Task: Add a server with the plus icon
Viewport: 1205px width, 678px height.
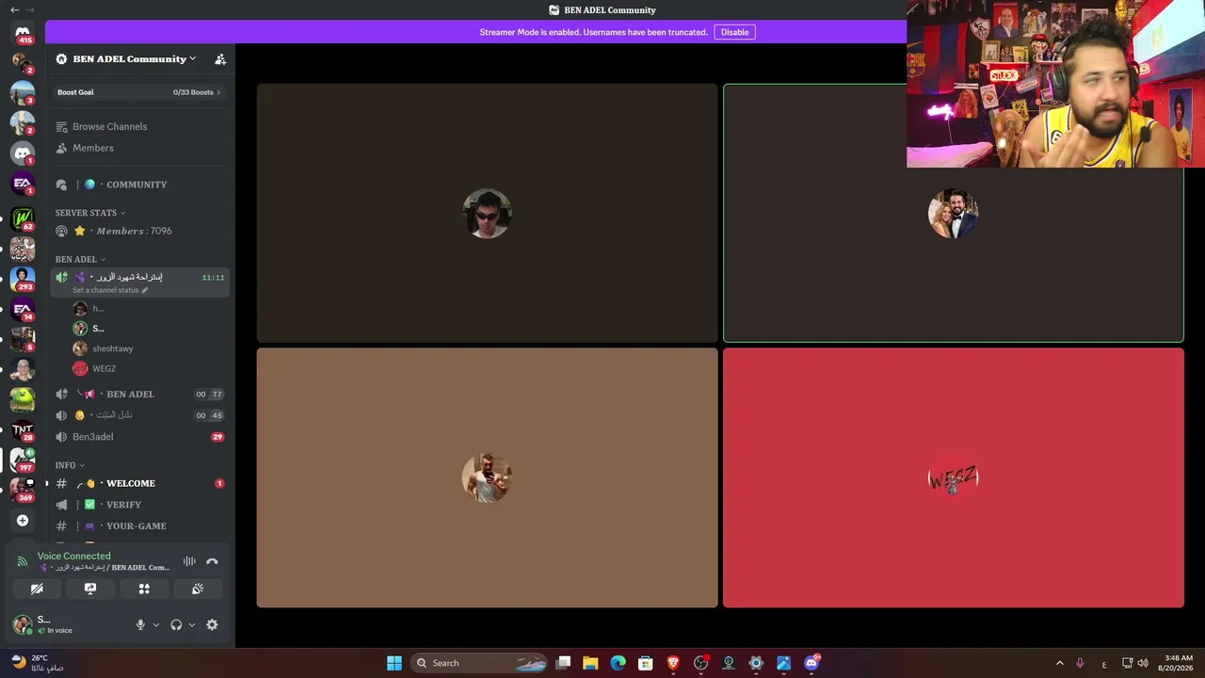Action: click(x=23, y=520)
